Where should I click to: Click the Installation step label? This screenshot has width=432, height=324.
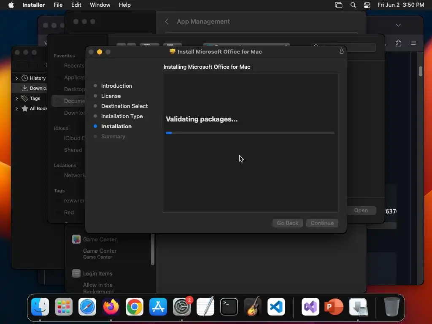116,126
